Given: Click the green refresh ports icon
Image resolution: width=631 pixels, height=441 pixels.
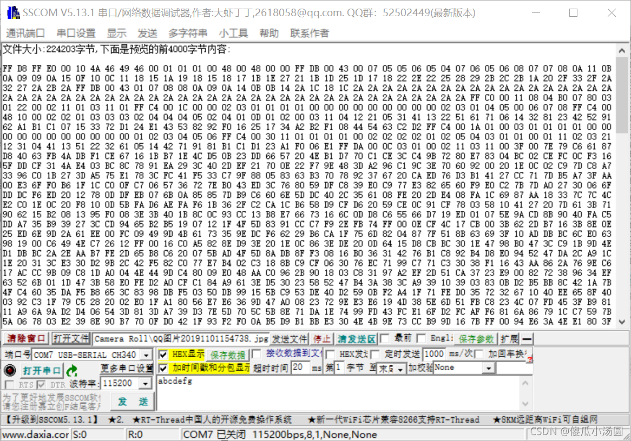Looking at the screenshot, I should click(x=72, y=370).
